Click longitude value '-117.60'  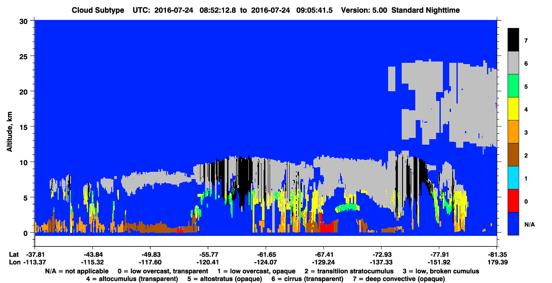pos(150,262)
